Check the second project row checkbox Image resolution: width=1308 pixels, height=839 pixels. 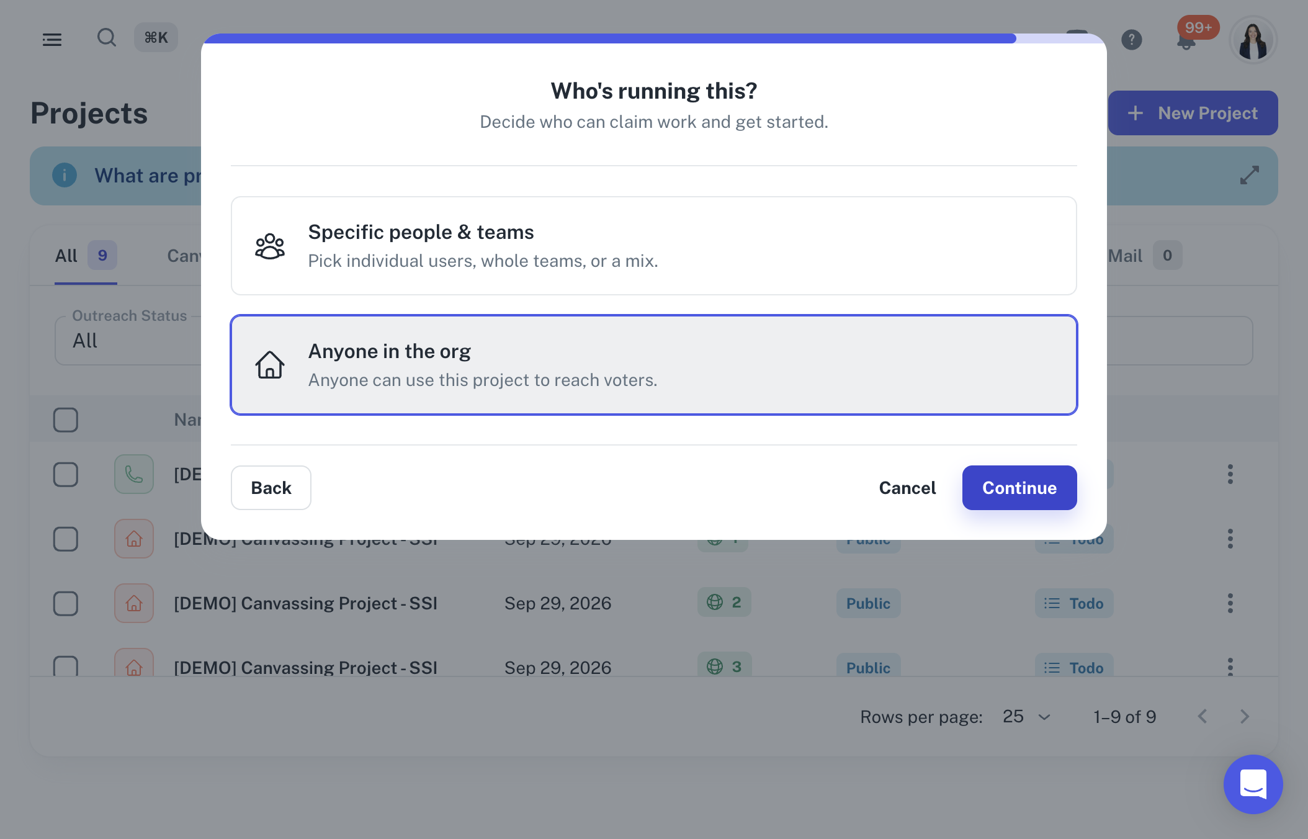coord(66,539)
